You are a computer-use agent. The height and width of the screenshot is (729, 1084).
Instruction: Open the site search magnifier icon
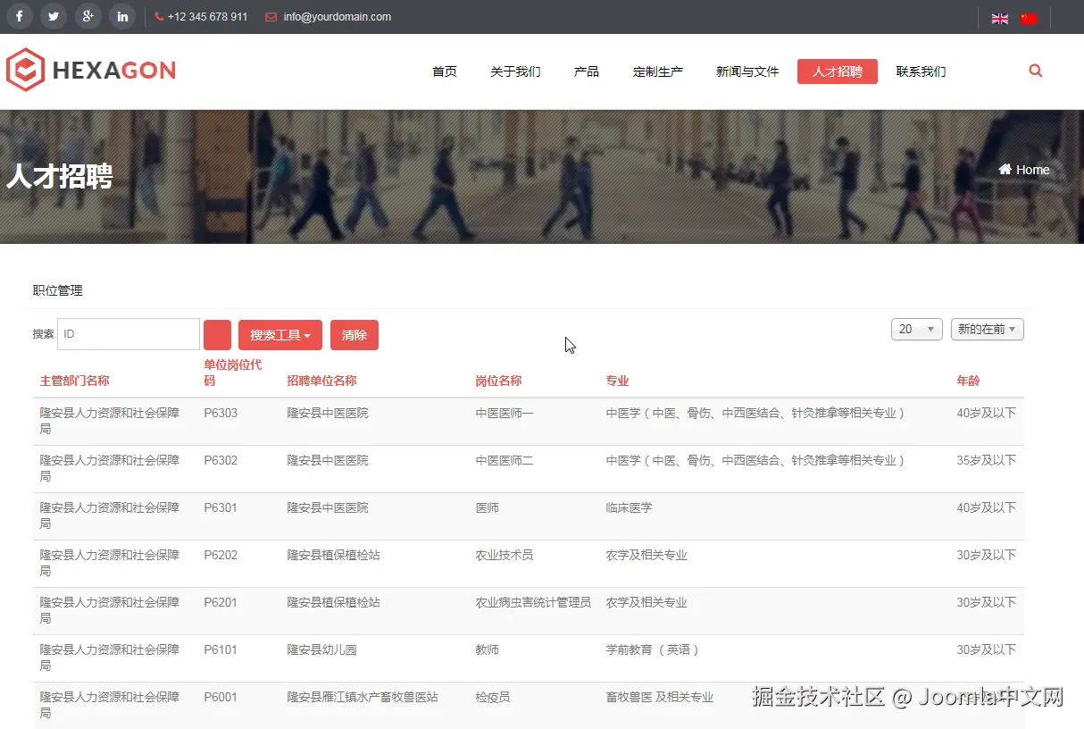point(1035,70)
